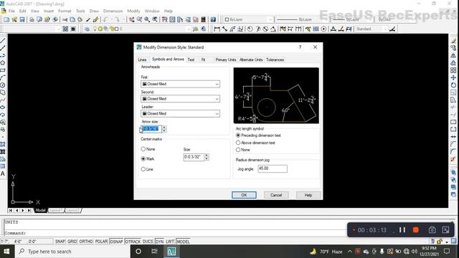The width and height of the screenshot is (459, 258).
Task: Select the Multiline Text 'A' tool
Action: click(3, 173)
